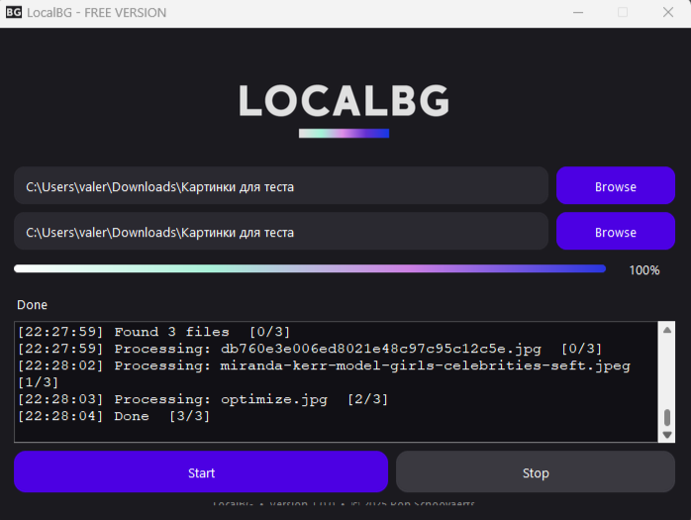Click the 'LocalBG - FREE VERSION' window title
This screenshot has width=691, height=520.
point(96,12)
